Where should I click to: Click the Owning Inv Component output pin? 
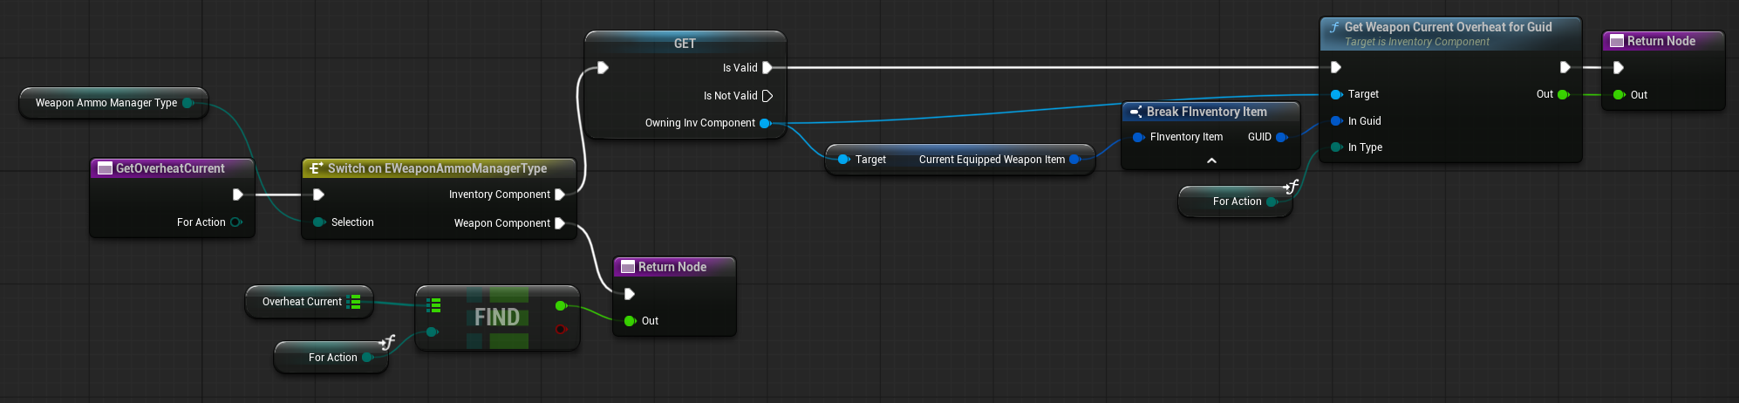click(765, 123)
